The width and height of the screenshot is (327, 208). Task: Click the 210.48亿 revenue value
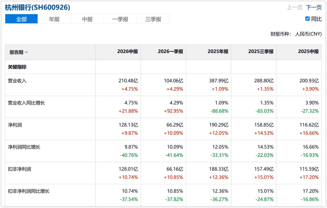(x=128, y=81)
